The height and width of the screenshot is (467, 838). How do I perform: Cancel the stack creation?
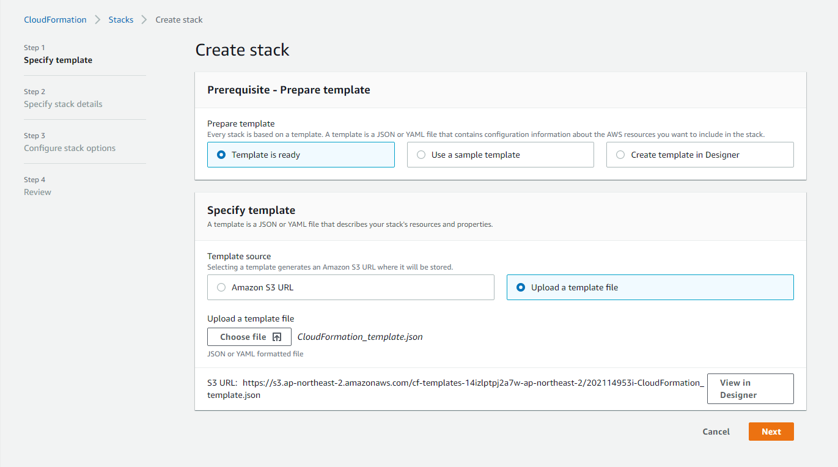pos(716,432)
